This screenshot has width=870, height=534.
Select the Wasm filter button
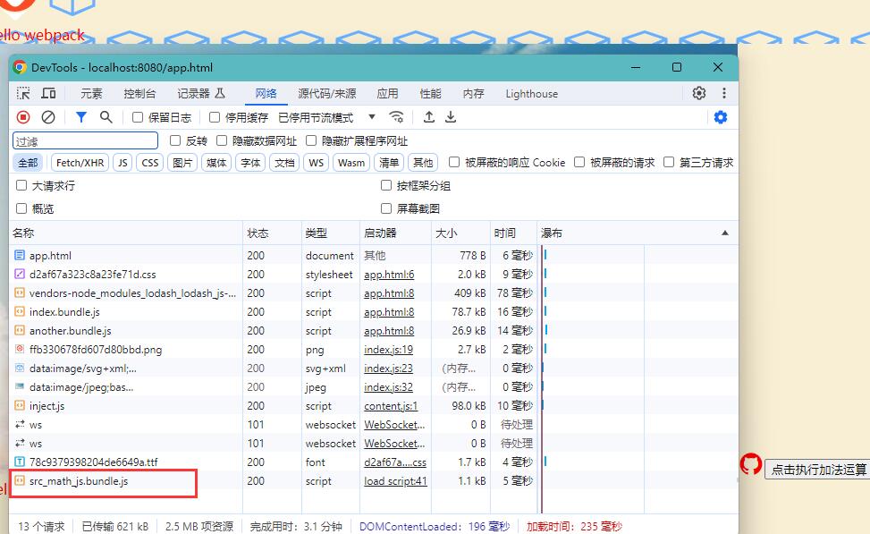coord(351,163)
